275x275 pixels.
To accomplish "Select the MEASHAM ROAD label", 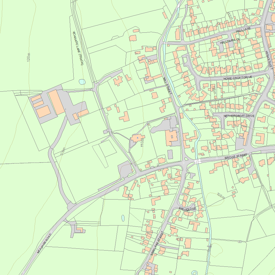I will 44,243.
